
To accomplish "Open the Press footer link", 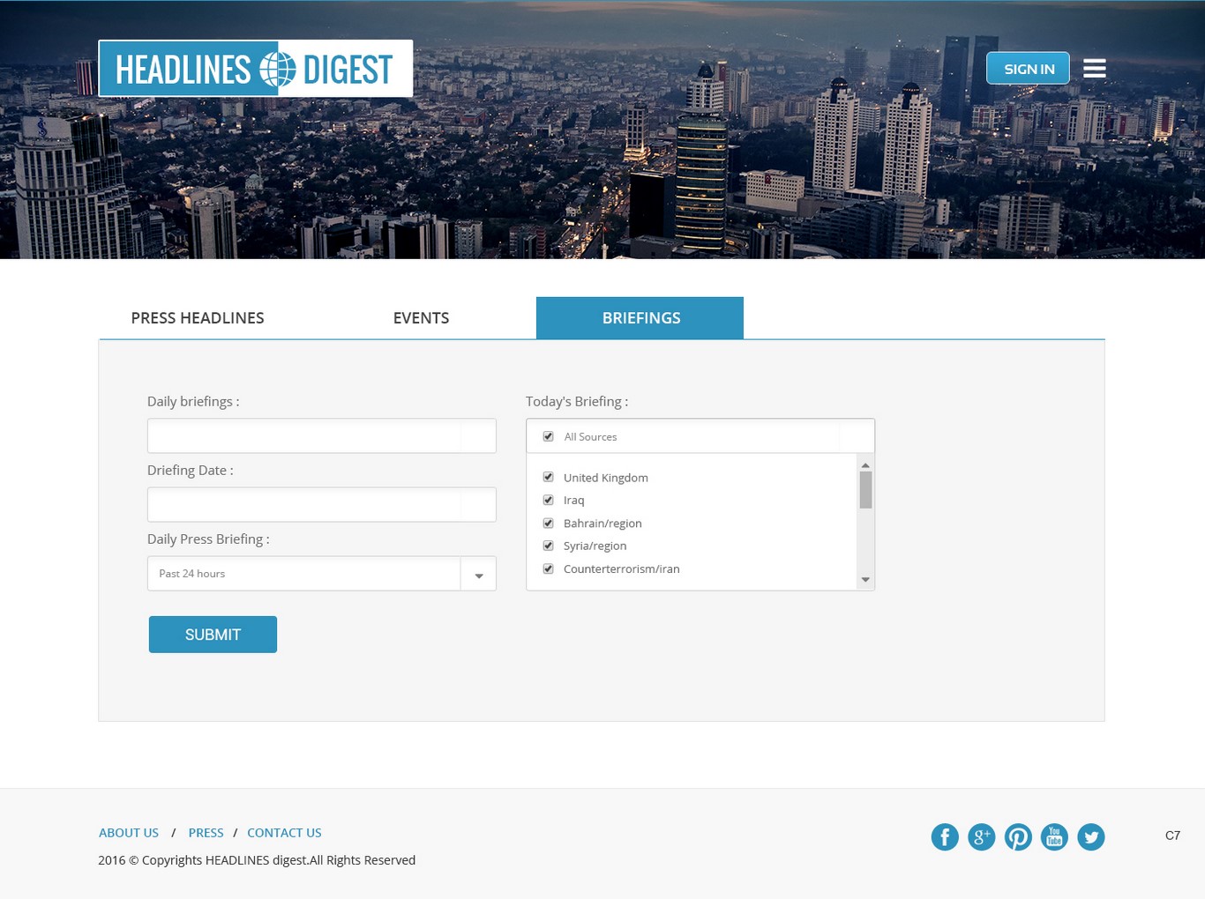I will point(206,833).
